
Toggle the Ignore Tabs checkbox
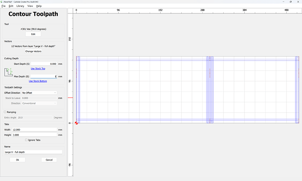[x=26, y=140]
